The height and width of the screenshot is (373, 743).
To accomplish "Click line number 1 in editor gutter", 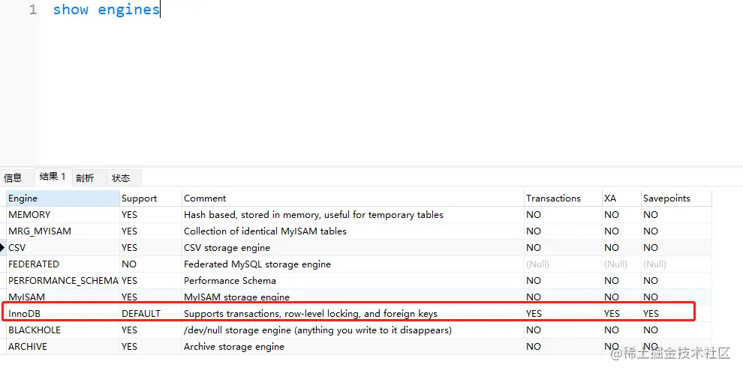I will tap(32, 10).
